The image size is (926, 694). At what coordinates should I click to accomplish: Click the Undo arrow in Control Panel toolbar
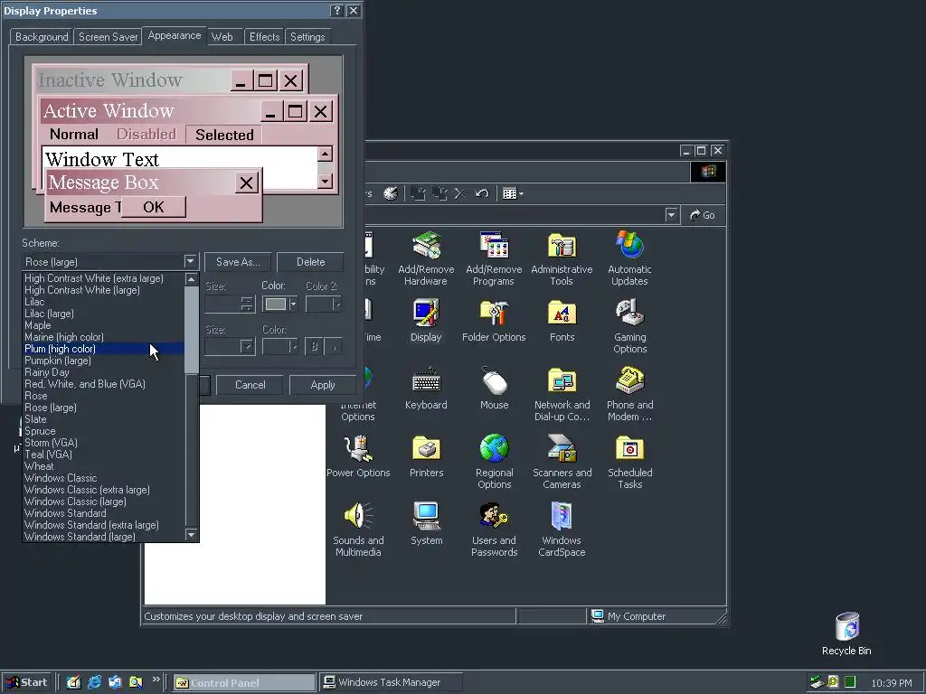tap(482, 193)
